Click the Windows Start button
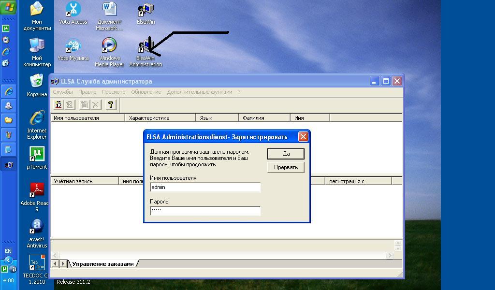The width and height of the screenshot is (495, 290). point(9,8)
